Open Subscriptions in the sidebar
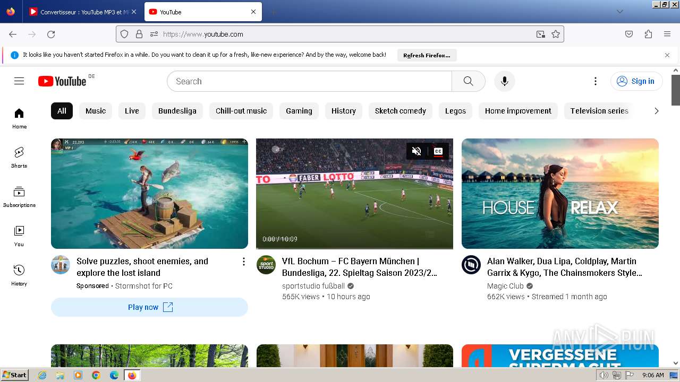The width and height of the screenshot is (680, 382). pos(19,197)
